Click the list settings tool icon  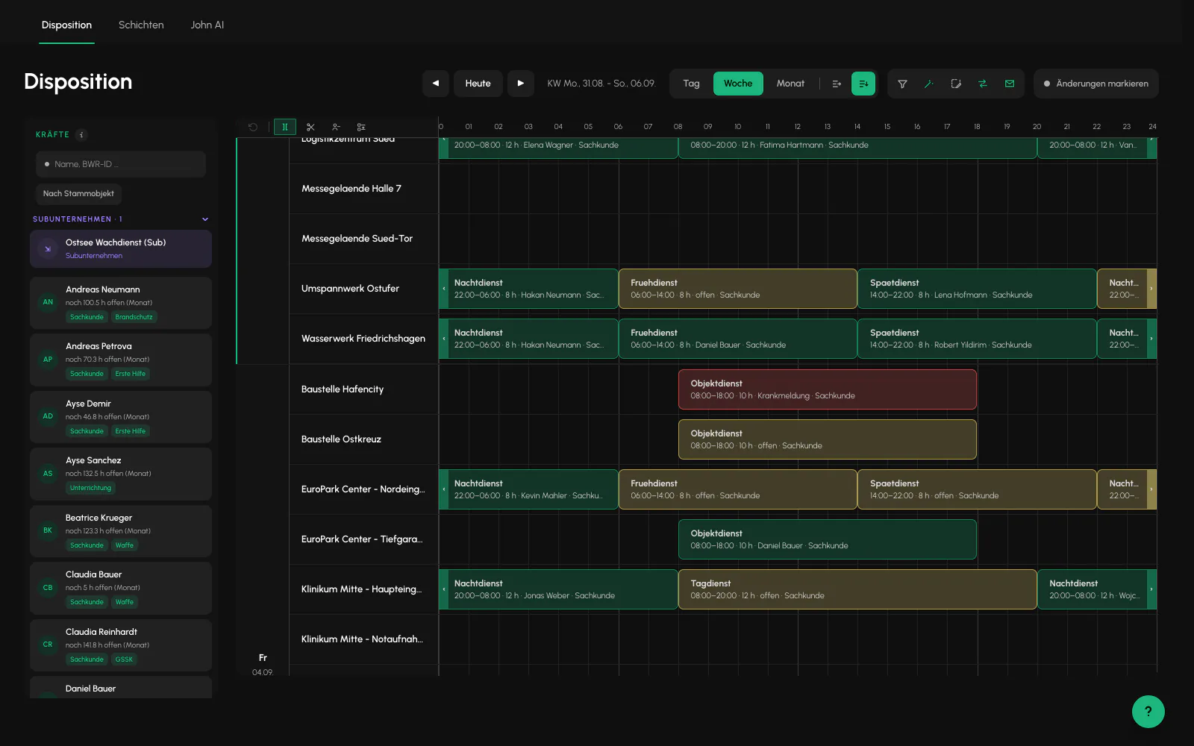361,127
